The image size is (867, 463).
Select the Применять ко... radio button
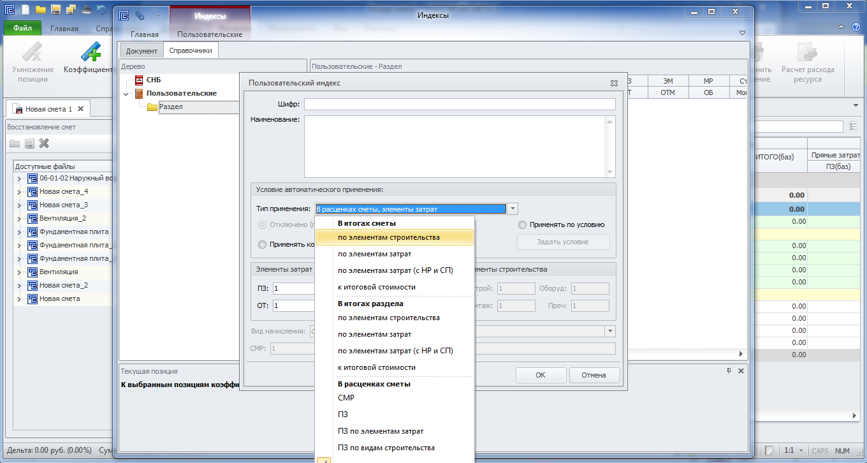[262, 244]
